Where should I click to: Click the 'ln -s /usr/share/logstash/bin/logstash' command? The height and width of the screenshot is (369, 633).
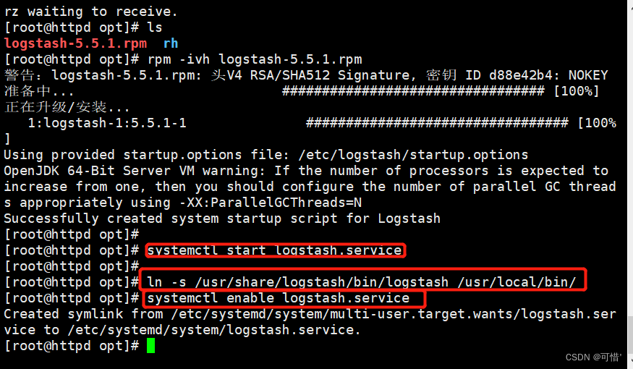[x=297, y=281]
